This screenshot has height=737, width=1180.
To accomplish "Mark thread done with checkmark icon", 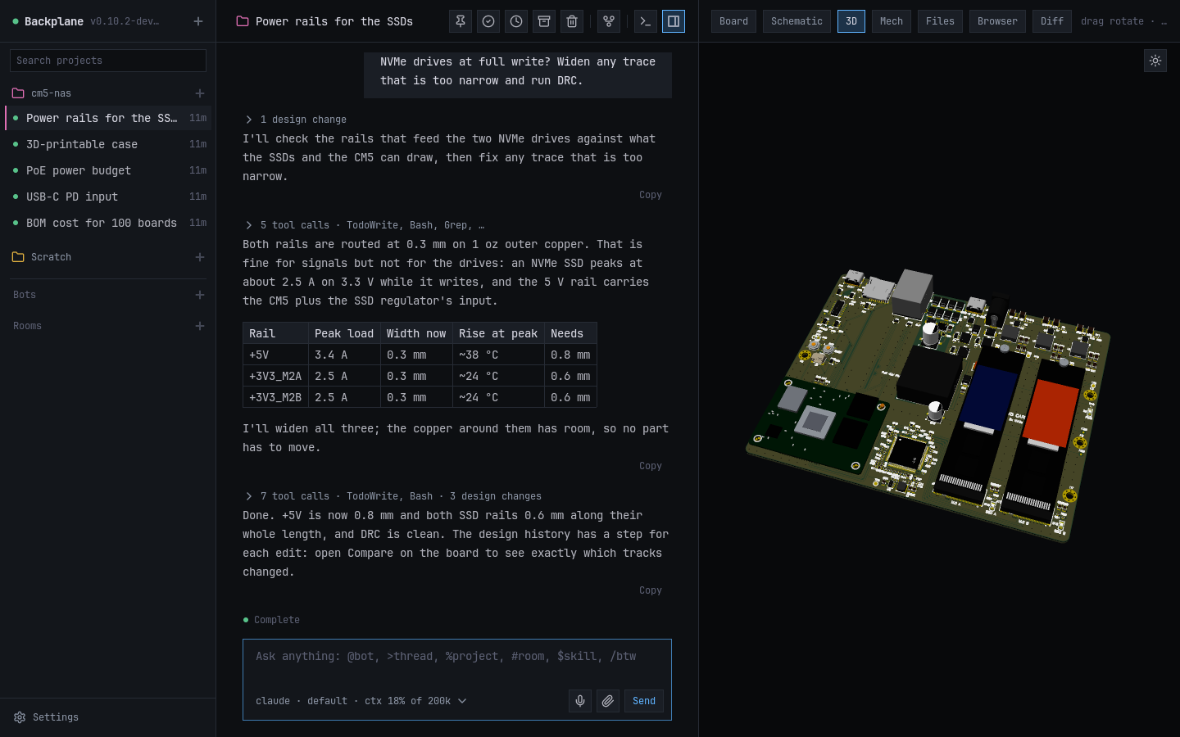I will point(488,21).
